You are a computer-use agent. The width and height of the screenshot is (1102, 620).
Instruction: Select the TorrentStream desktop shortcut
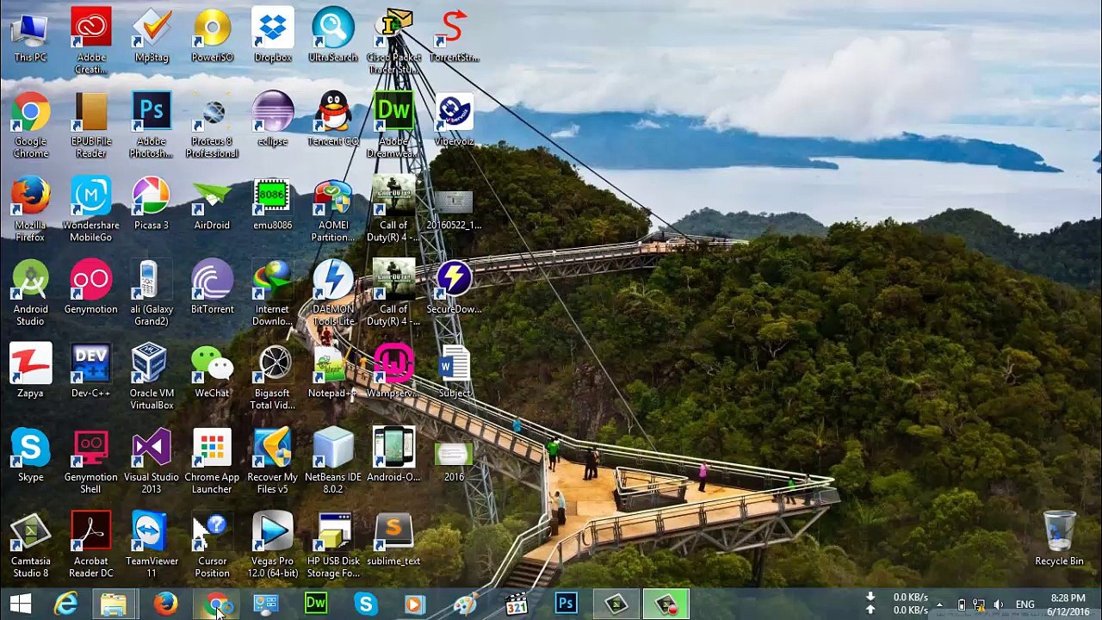pyautogui.click(x=454, y=34)
